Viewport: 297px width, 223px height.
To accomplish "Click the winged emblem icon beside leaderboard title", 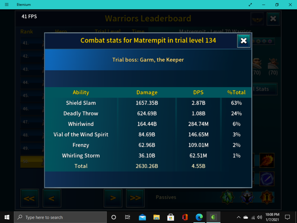I will point(257,19).
